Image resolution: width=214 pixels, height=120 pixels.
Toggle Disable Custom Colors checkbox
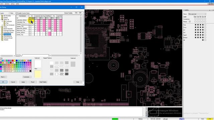coord(16,13)
